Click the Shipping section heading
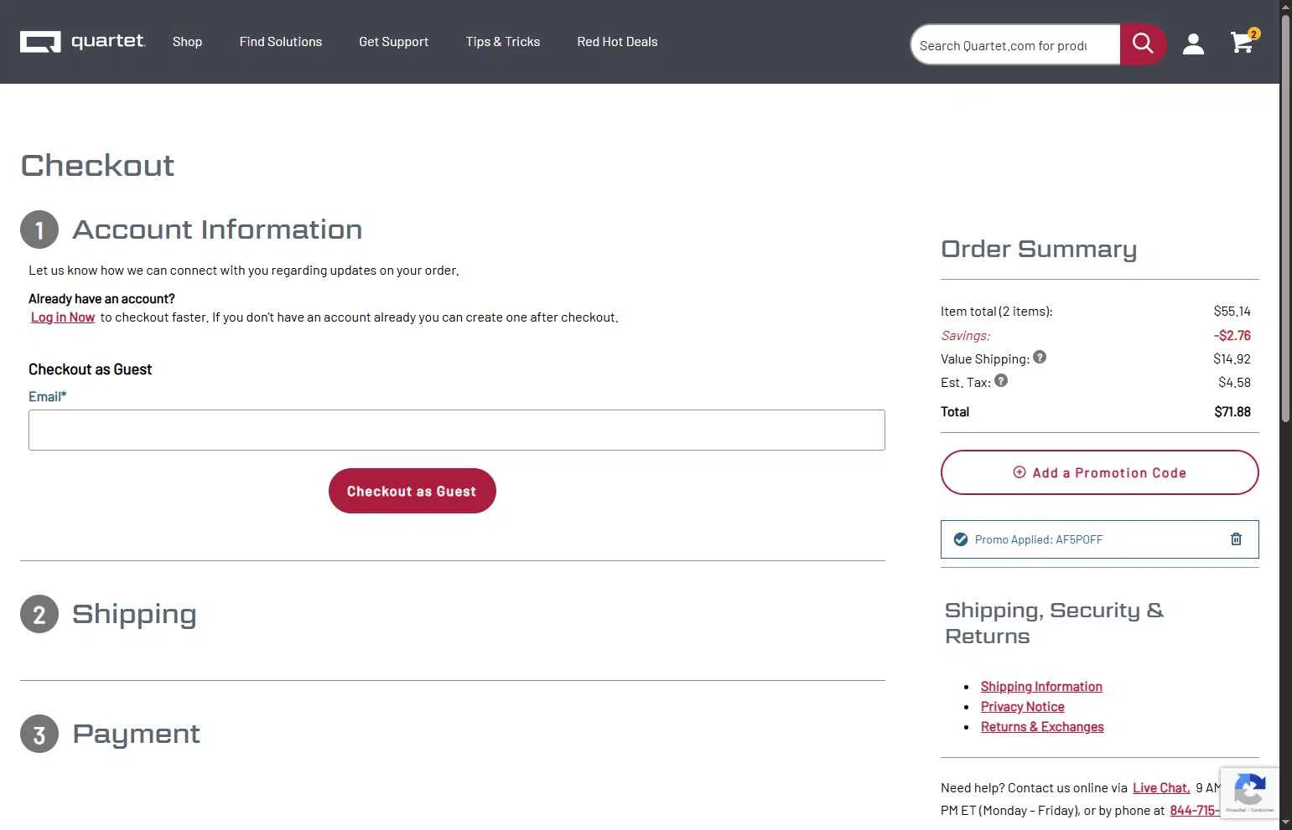The image size is (1292, 830). coord(134,614)
